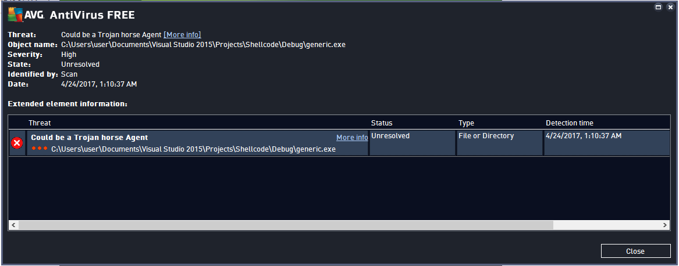Click the horizontal scrollbar thumb

(x=286, y=225)
